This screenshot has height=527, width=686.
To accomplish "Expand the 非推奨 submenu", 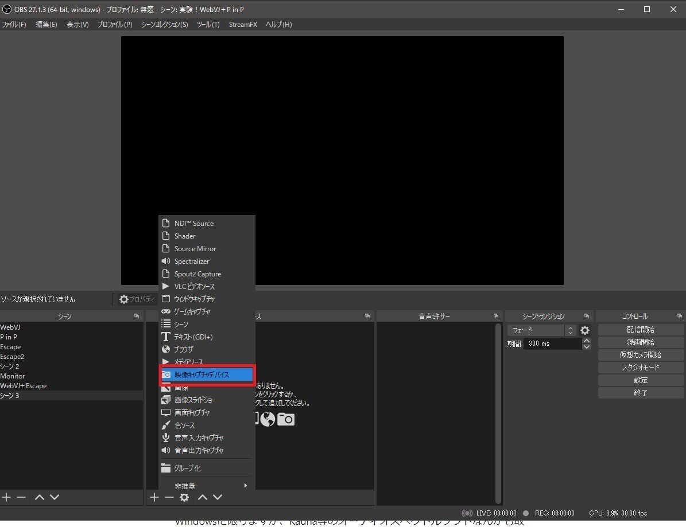I will pos(207,486).
